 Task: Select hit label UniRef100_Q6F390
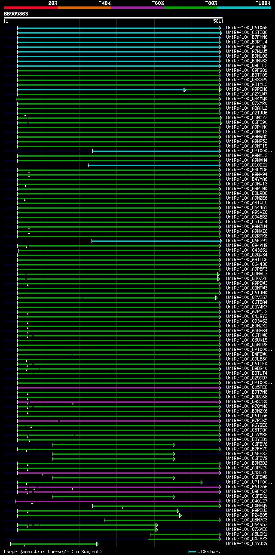(x=247, y=122)
